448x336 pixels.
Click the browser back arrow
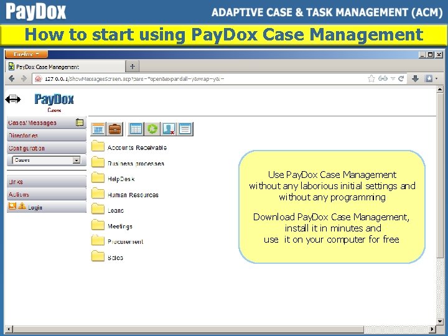point(12,78)
